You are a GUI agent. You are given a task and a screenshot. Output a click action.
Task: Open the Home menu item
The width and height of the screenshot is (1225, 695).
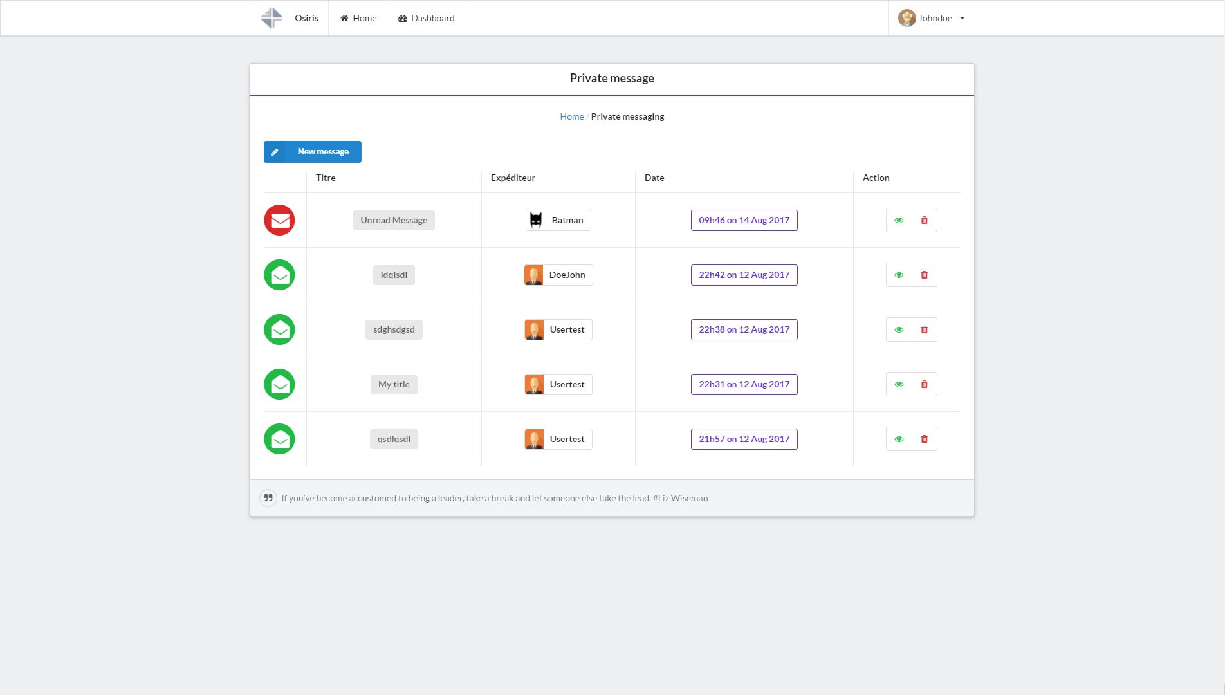358,18
